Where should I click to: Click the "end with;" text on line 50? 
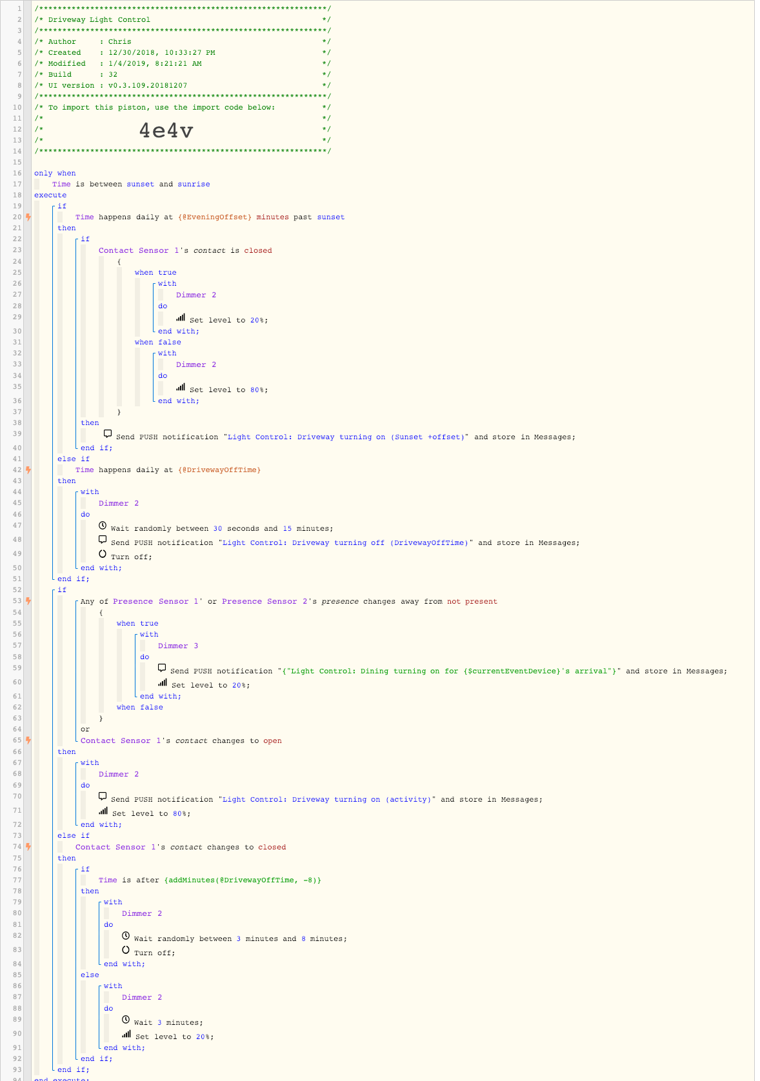(x=101, y=568)
